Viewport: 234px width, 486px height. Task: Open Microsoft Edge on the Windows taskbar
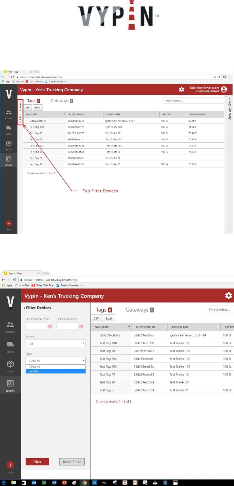click(x=4, y=483)
